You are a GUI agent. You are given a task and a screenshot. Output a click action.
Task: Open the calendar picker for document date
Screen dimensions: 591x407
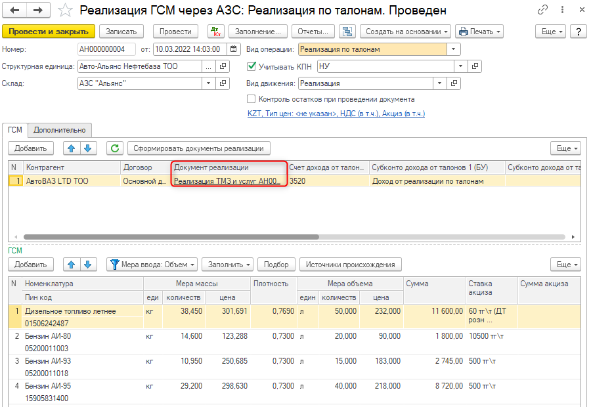coord(234,49)
